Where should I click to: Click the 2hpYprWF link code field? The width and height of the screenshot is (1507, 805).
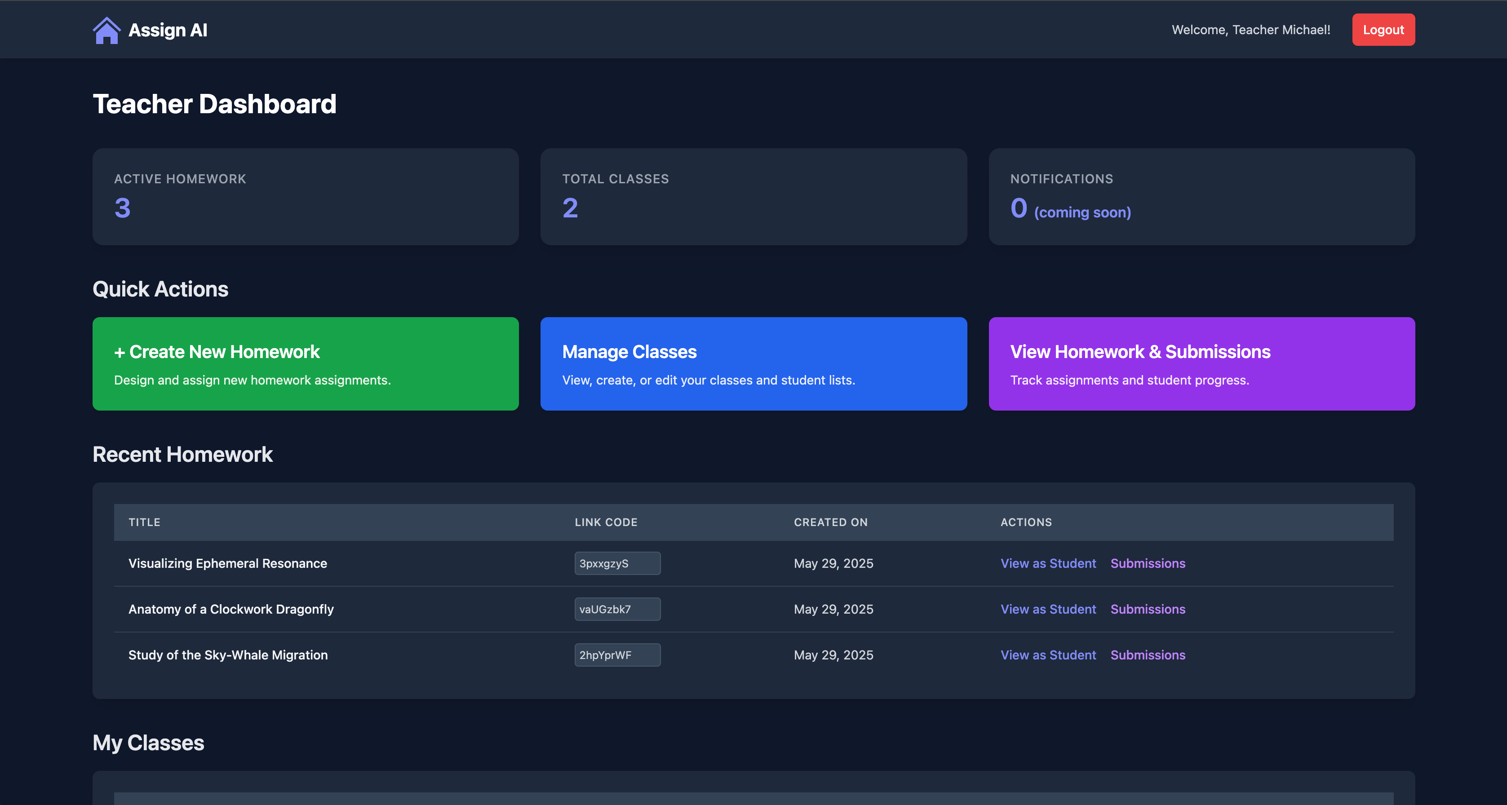(617, 655)
